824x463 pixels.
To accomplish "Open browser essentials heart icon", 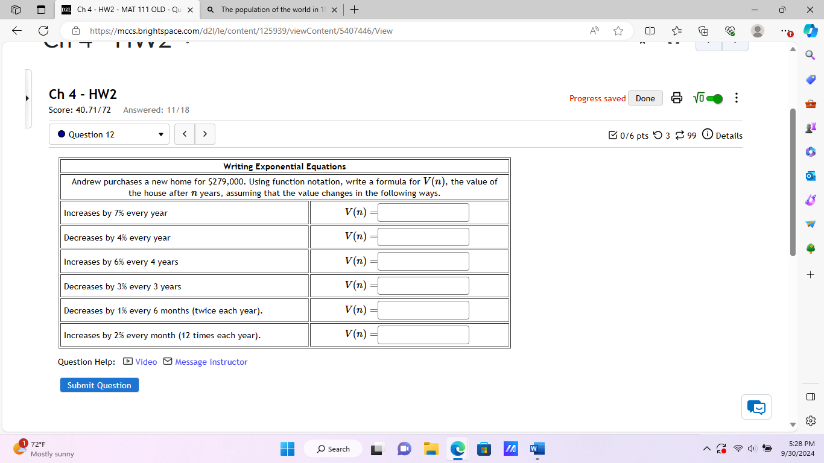I will coord(731,31).
